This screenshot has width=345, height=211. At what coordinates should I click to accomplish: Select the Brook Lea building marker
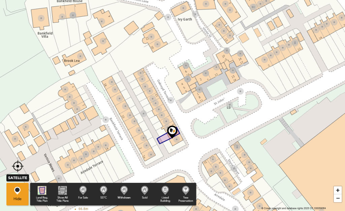point(80,56)
